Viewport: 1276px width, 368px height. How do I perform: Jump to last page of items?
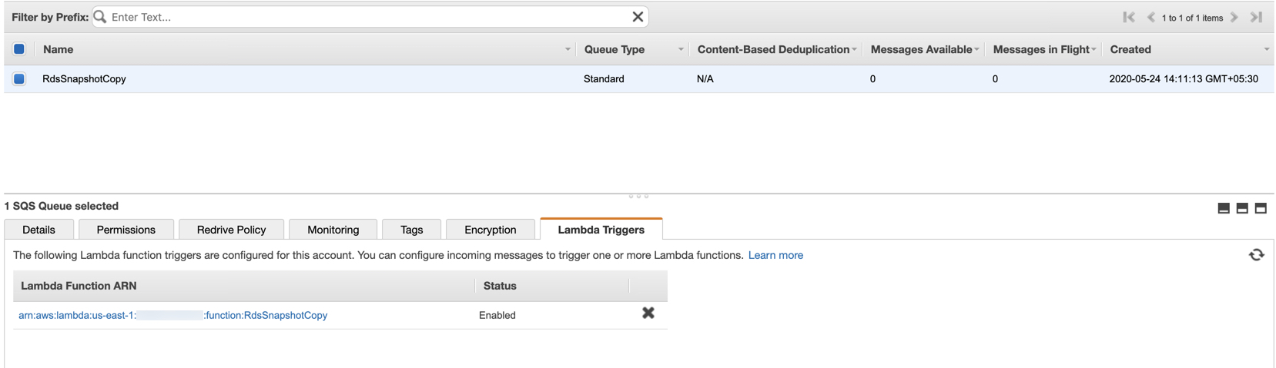click(x=1256, y=17)
